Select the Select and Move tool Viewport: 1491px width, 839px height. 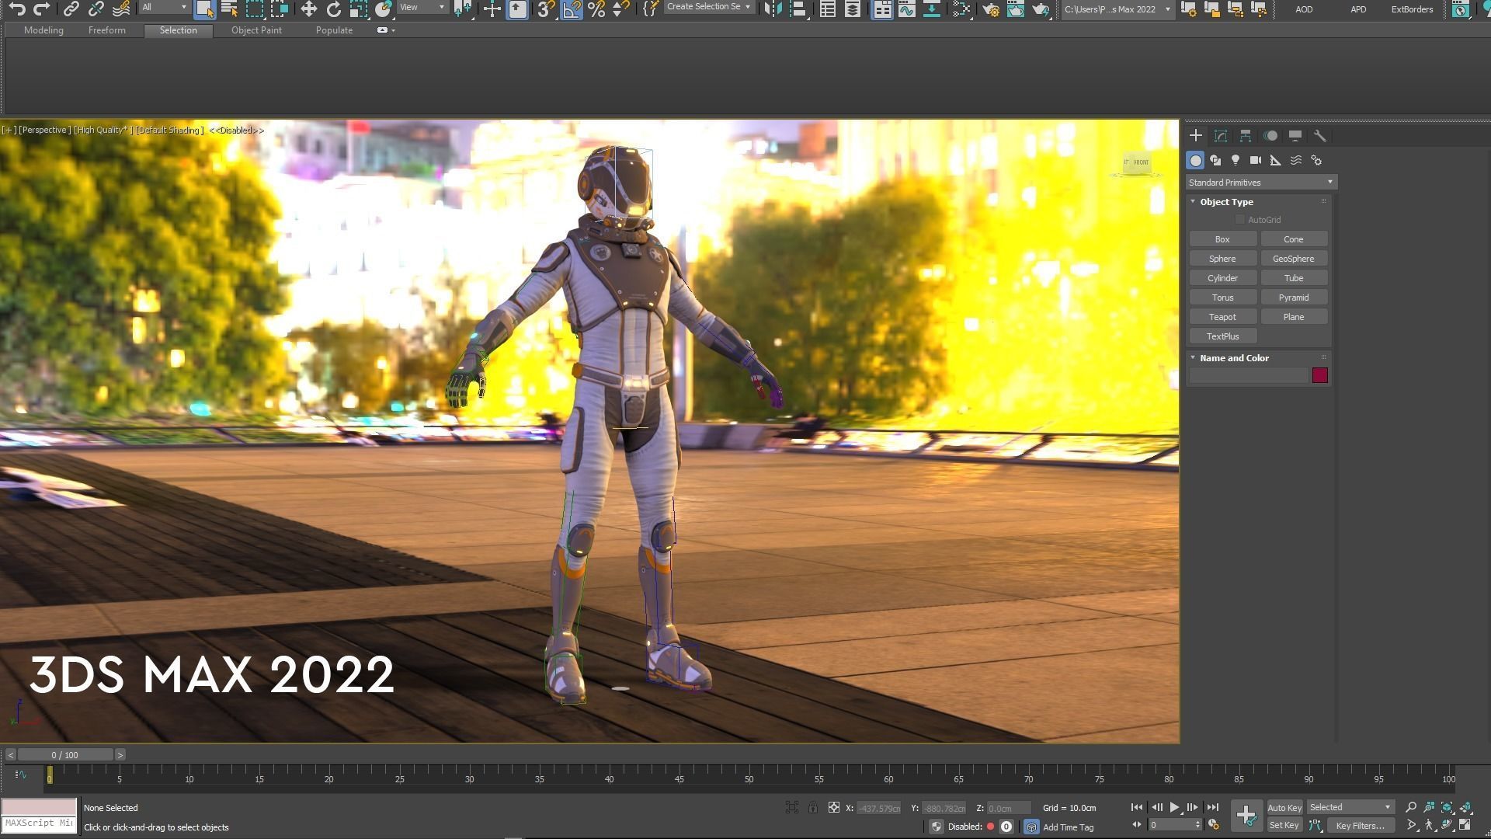tap(308, 9)
